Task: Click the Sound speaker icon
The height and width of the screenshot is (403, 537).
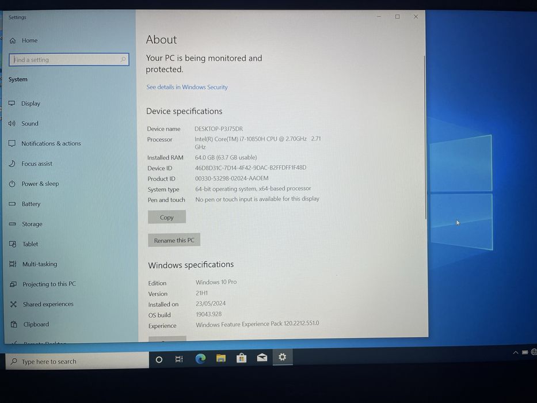Action: pos(12,123)
